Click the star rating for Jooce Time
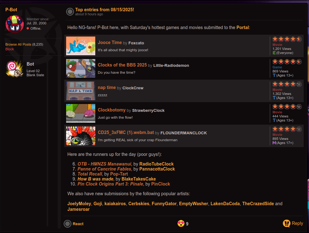 click(287, 39)
